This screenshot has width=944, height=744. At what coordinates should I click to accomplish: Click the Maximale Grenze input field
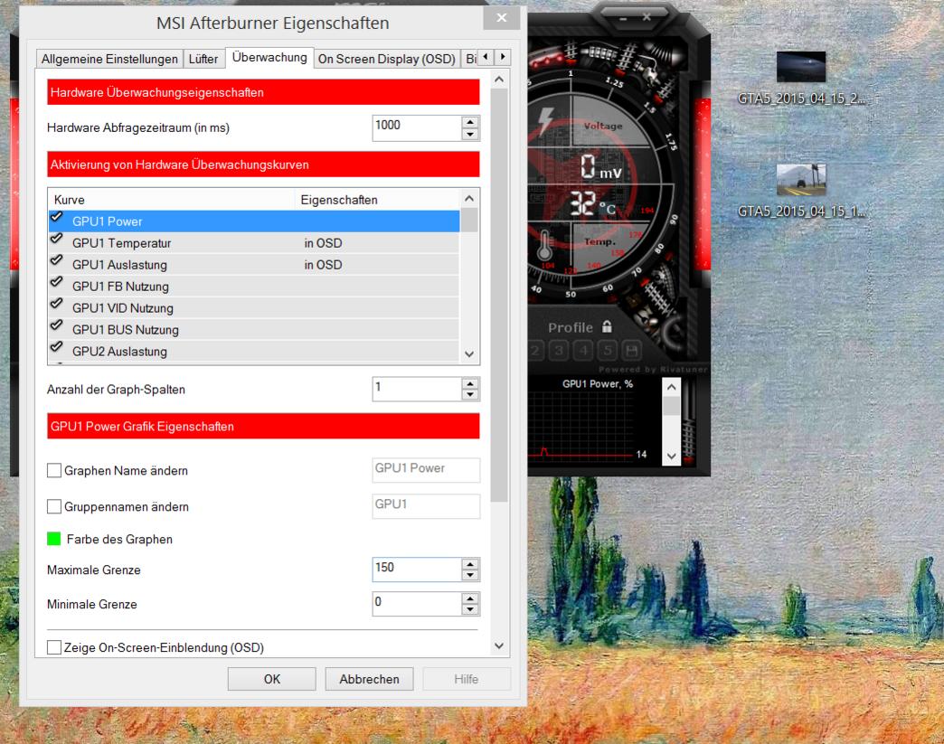pyautogui.click(x=417, y=570)
